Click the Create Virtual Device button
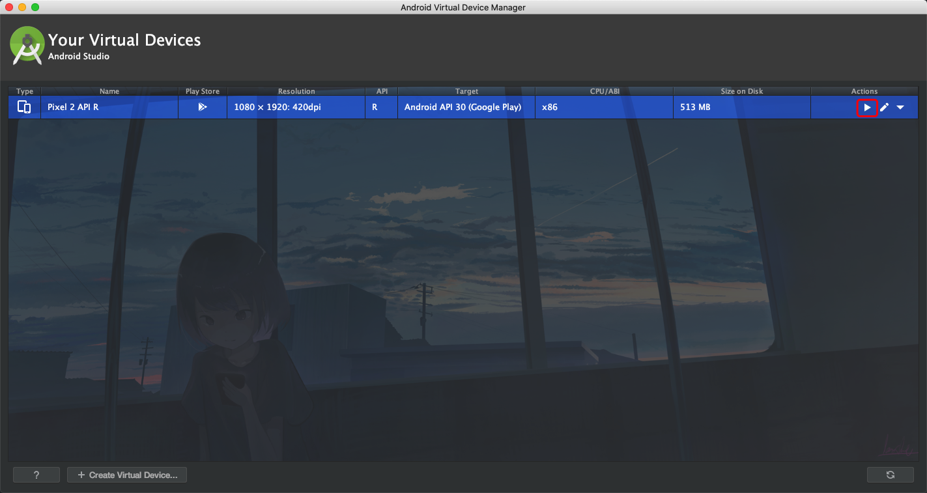Viewport: 927px width, 493px height. pyautogui.click(x=127, y=475)
